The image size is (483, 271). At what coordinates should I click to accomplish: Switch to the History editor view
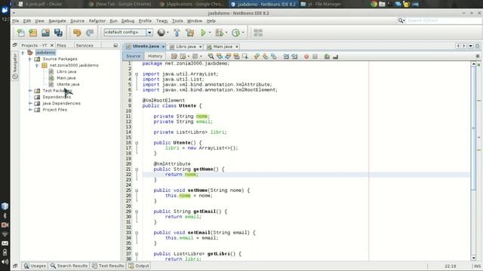click(155, 56)
